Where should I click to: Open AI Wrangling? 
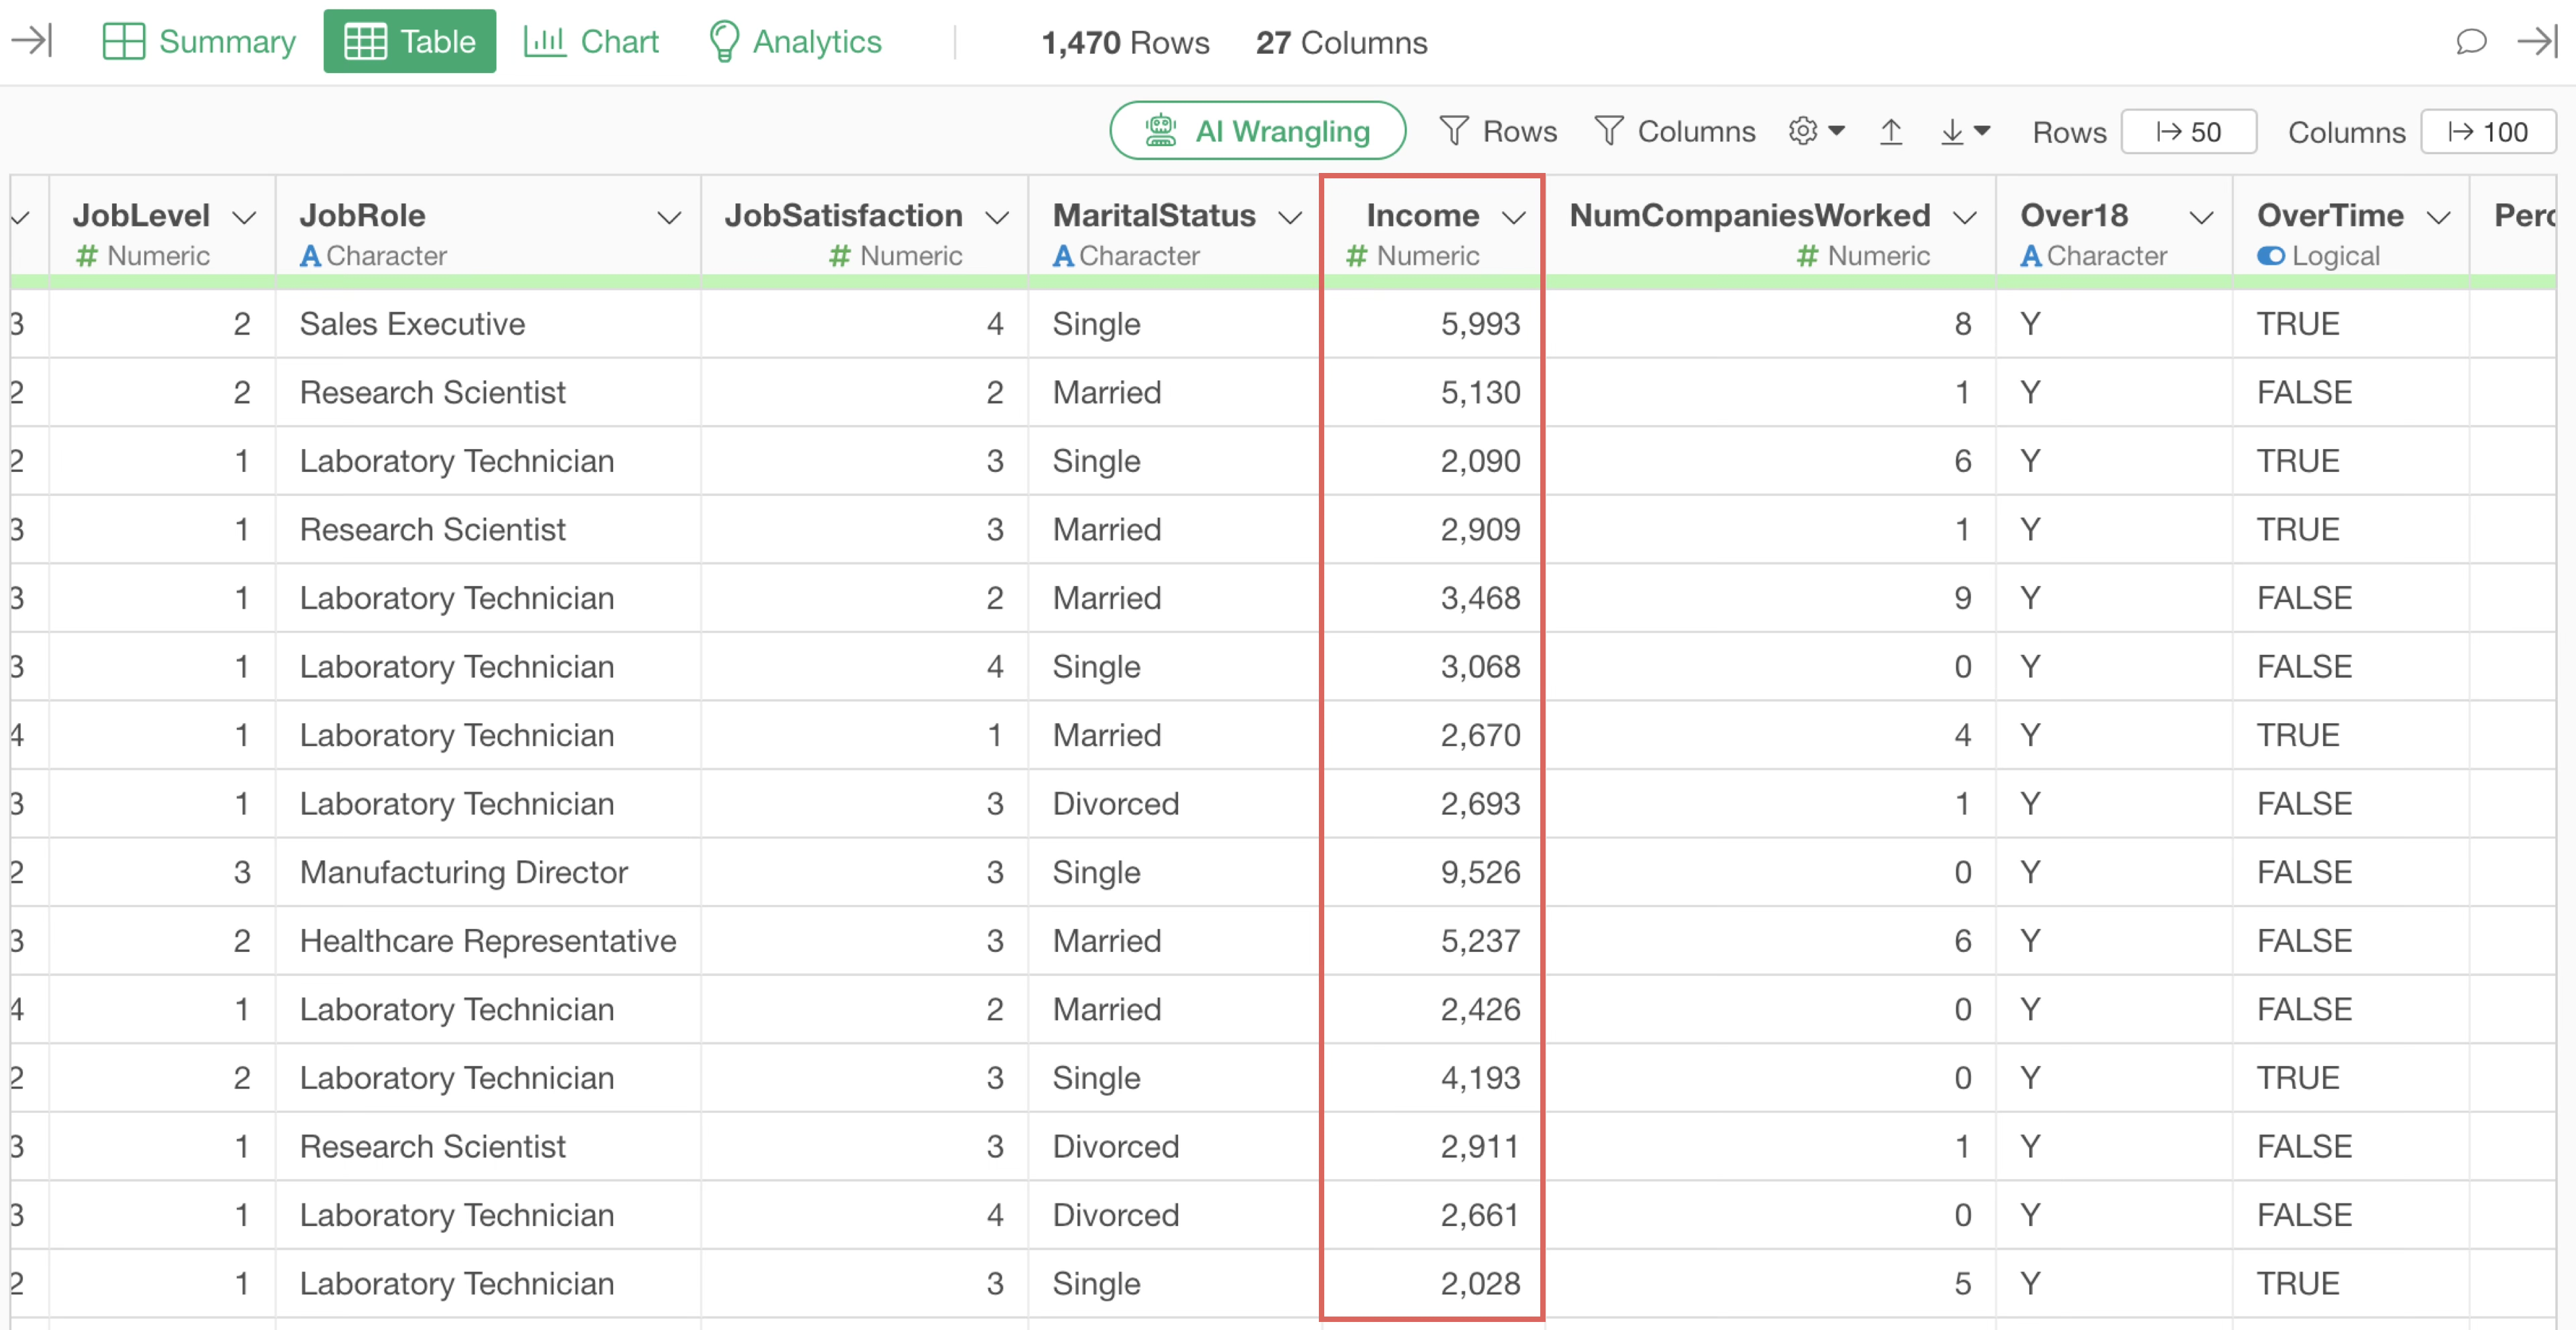(x=1258, y=131)
